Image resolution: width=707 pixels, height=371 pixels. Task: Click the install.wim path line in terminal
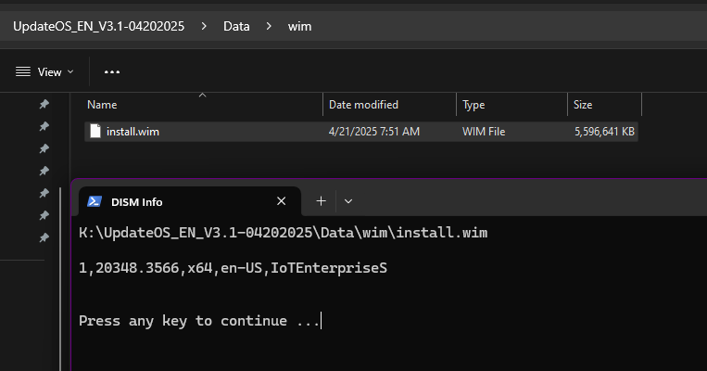coord(284,233)
